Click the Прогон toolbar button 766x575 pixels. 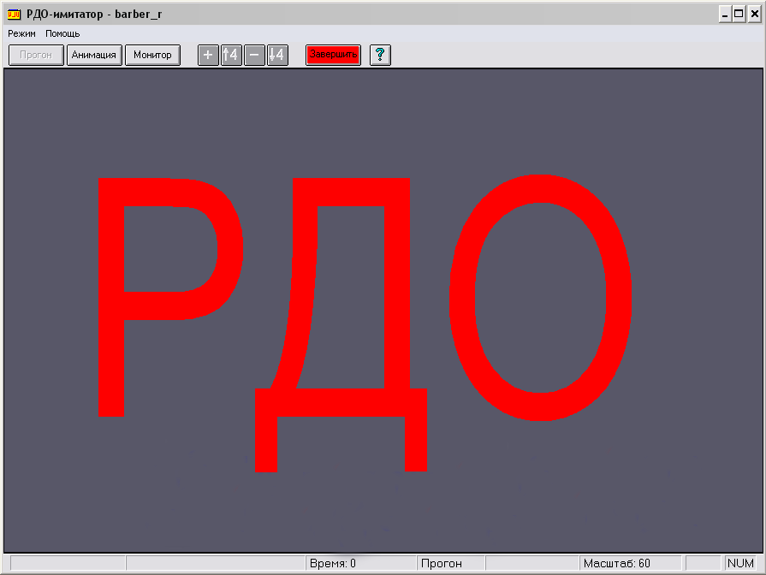tap(36, 55)
